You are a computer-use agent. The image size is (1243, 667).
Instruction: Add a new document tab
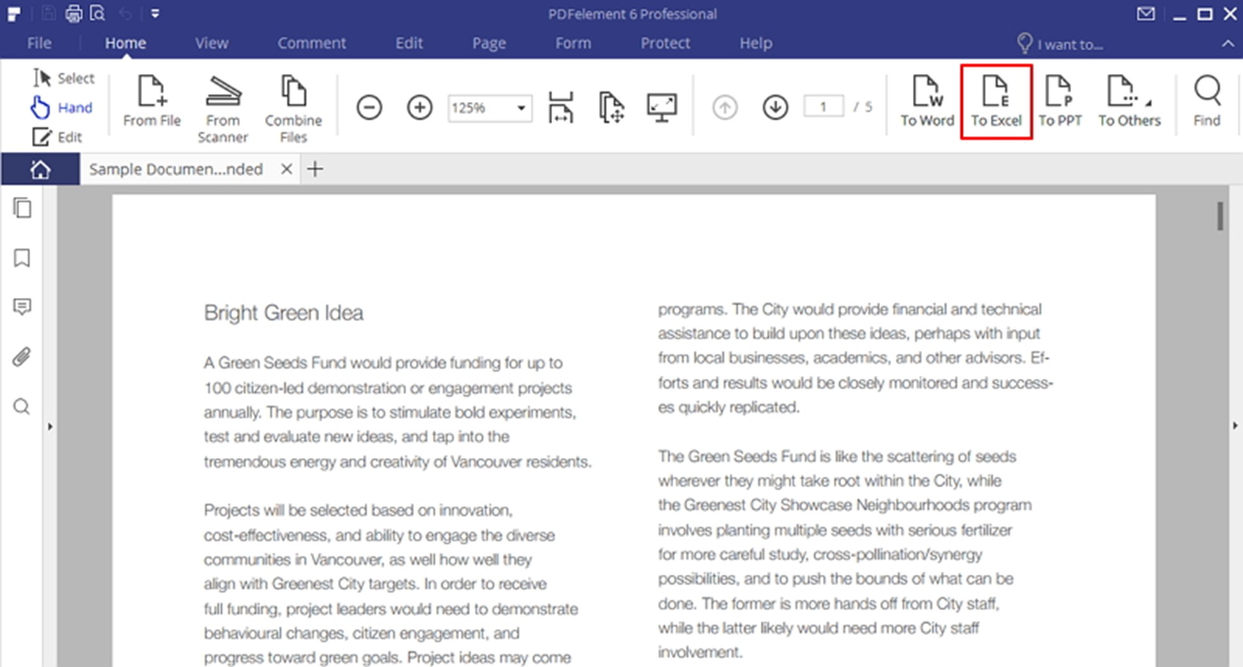point(315,169)
